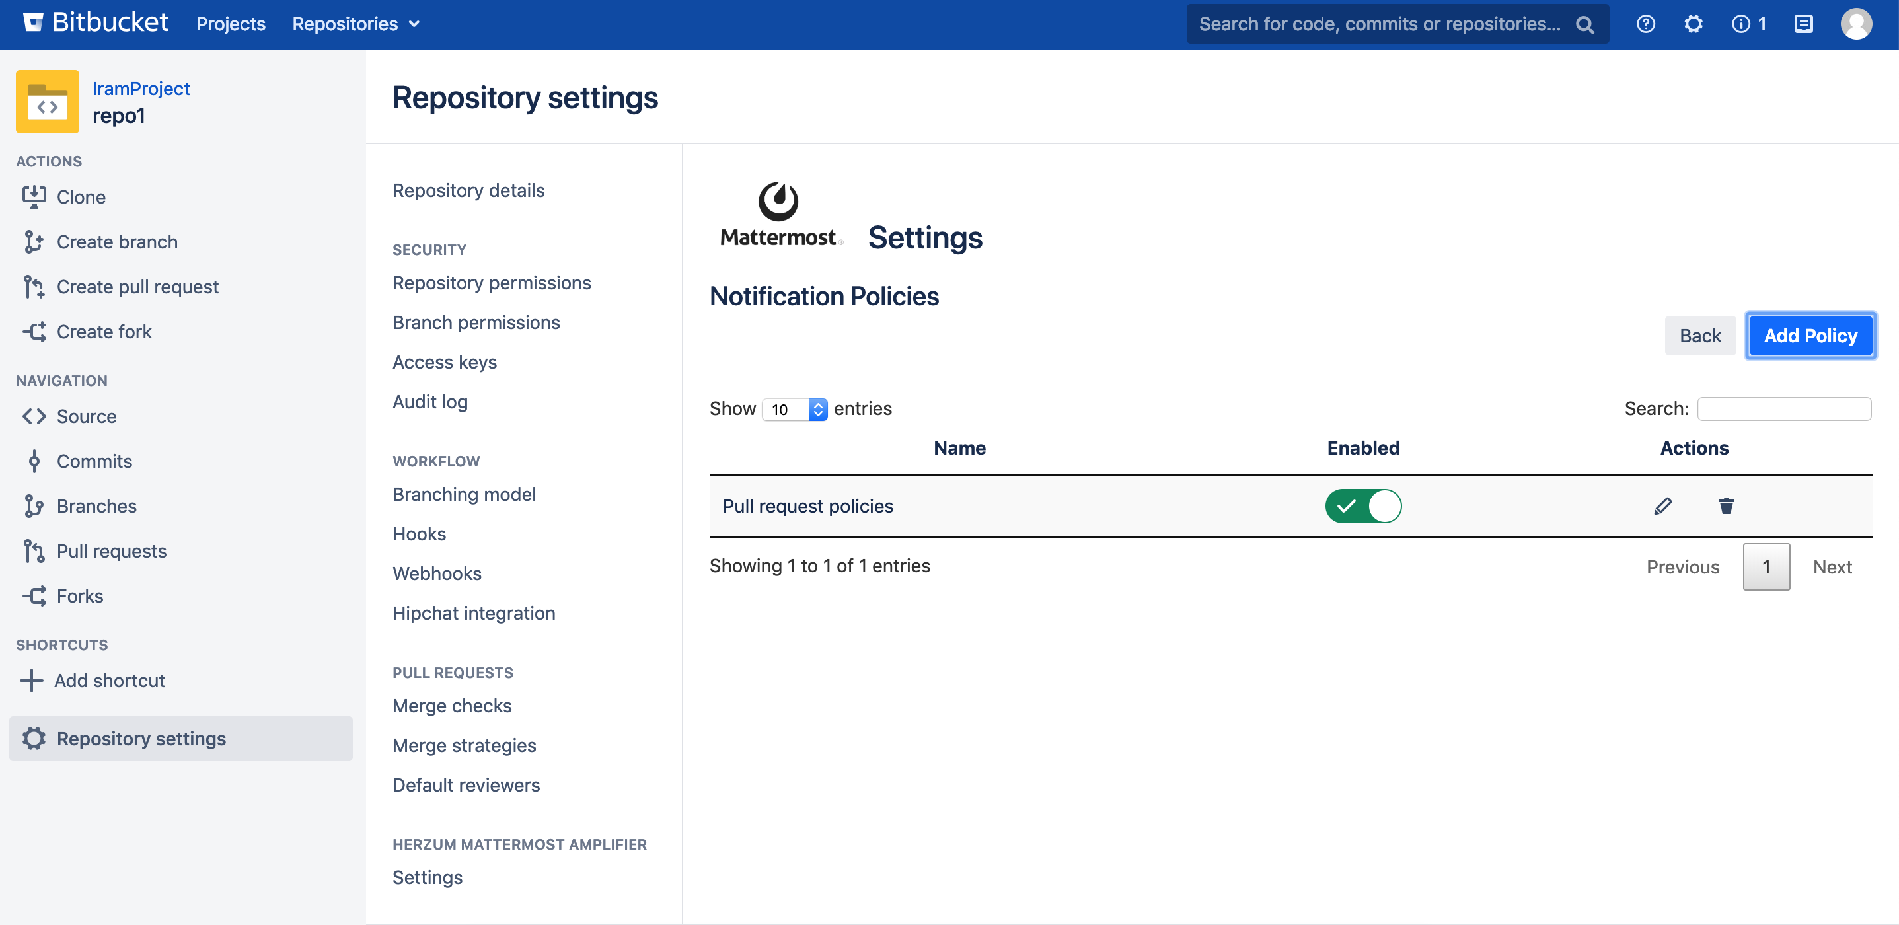
Task: Go to Next page of entries
Action: (x=1832, y=566)
